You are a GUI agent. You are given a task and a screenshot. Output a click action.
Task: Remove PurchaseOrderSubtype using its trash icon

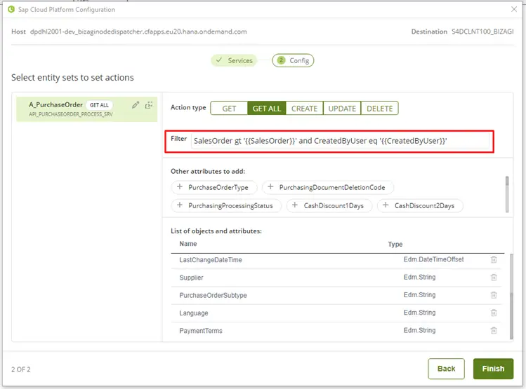pyautogui.click(x=494, y=295)
